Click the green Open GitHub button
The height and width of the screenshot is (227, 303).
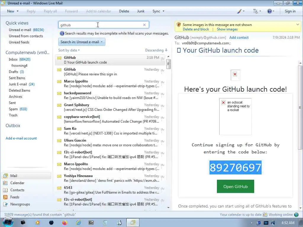click(x=235, y=187)
